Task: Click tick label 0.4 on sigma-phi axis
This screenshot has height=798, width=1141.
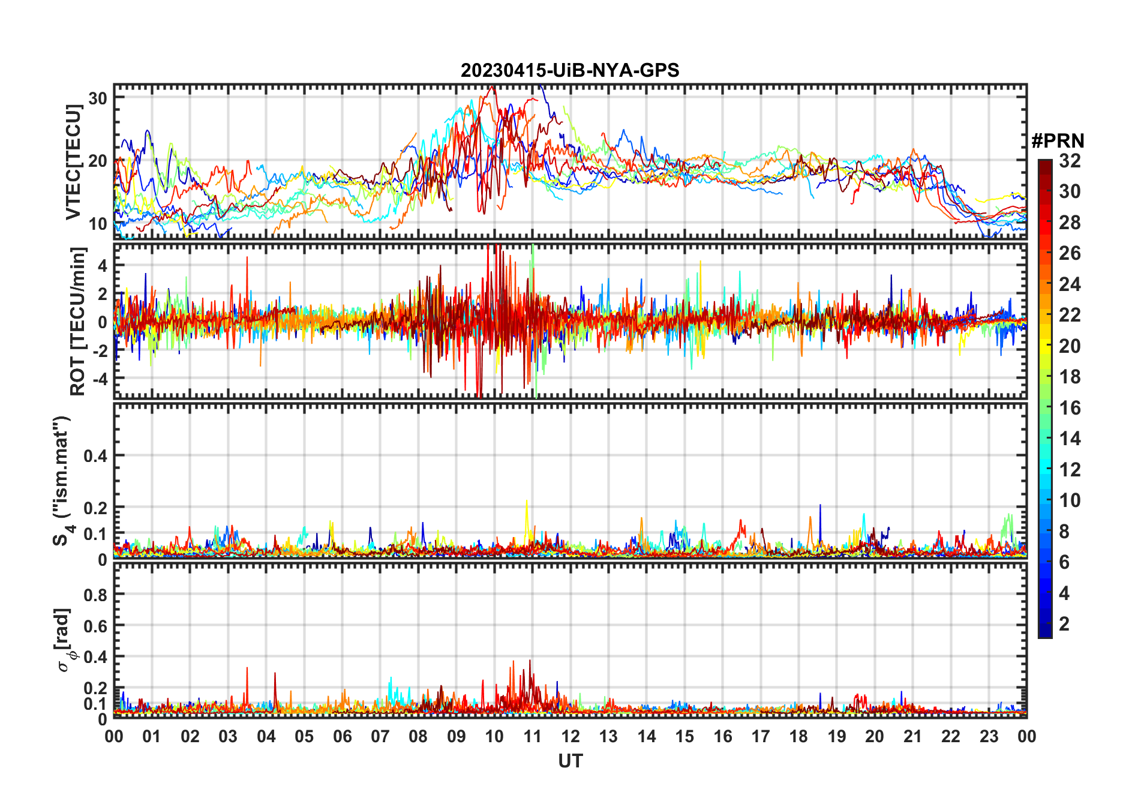Action: (95, 657)
